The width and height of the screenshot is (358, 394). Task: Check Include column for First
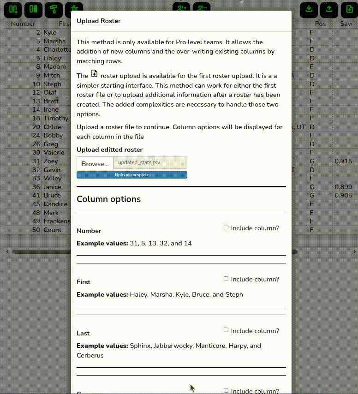click(x=226, y=279)
